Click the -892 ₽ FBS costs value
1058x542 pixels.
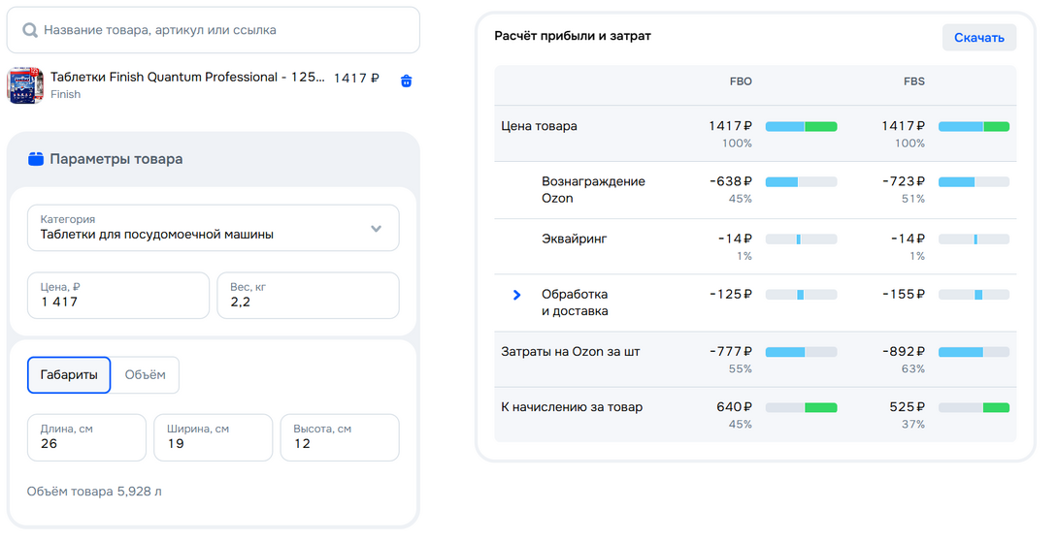pyautogui.click(x=904, y=351)
